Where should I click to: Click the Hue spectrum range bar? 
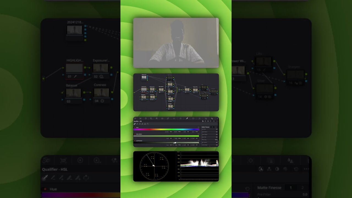pos(166,129)
